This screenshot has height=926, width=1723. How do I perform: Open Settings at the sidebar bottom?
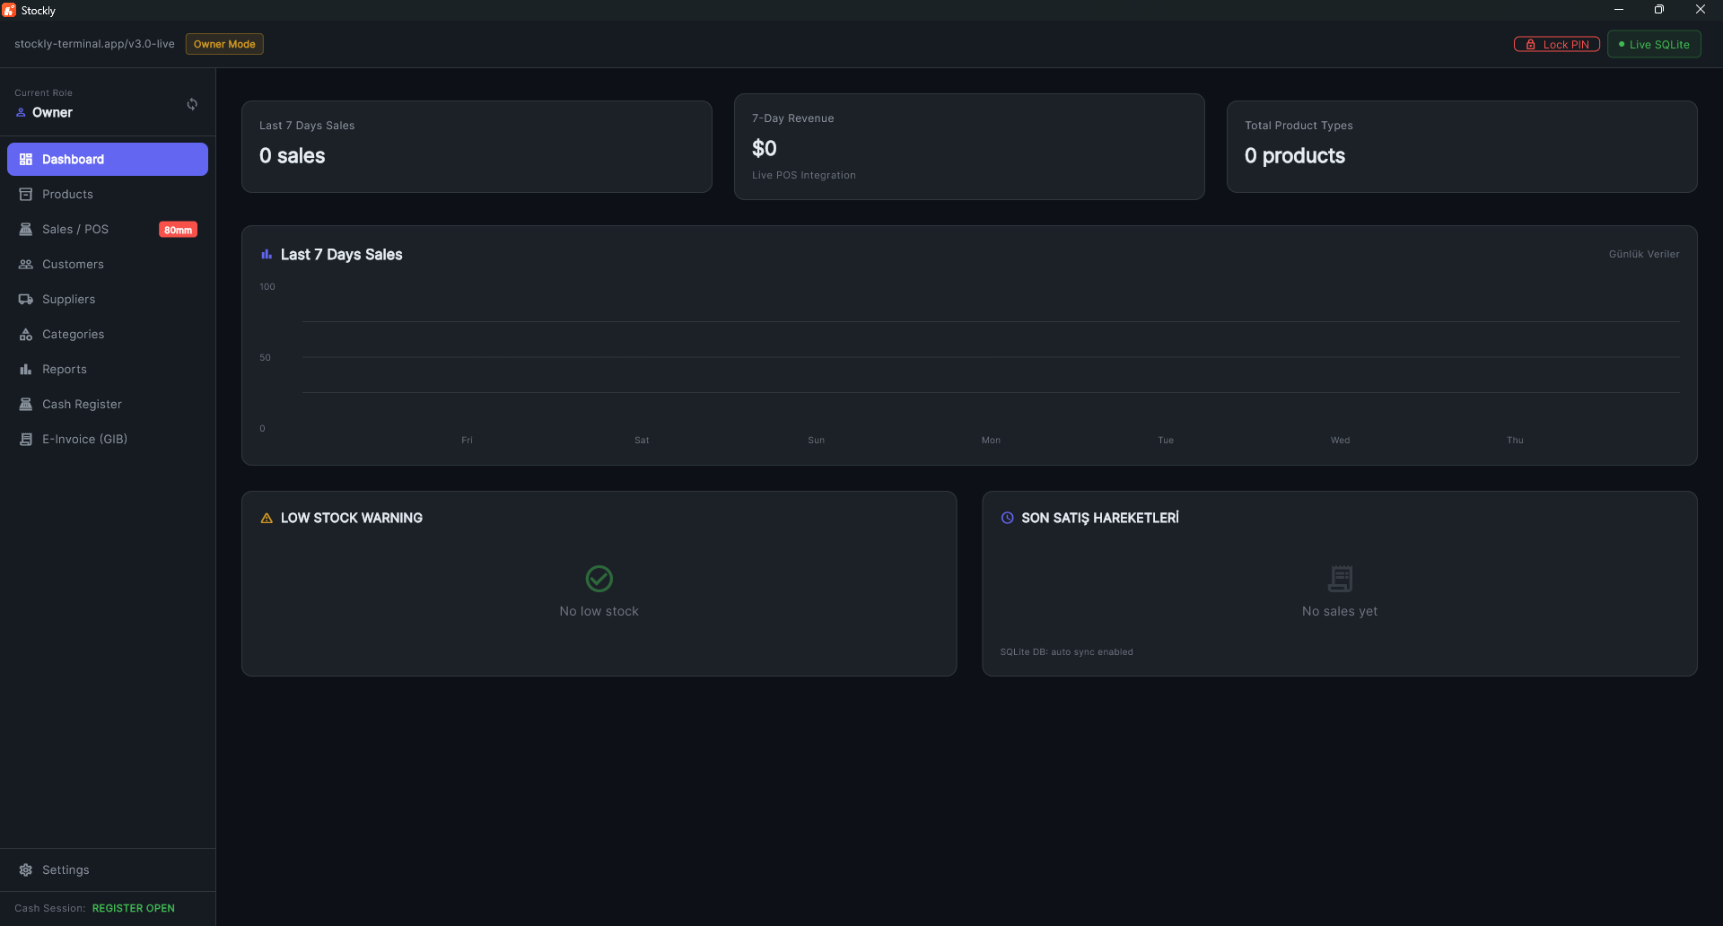tap(108, 870)
